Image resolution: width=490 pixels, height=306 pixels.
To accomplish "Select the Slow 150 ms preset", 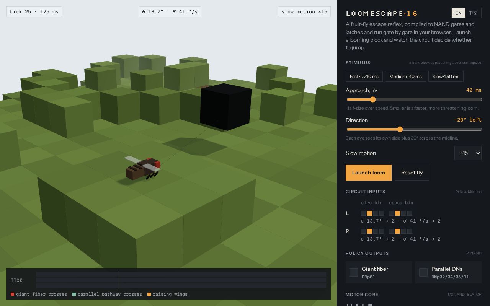I will click(446, 76).
